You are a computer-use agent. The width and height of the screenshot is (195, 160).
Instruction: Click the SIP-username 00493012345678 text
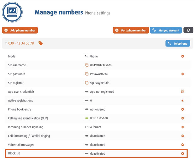101,65
